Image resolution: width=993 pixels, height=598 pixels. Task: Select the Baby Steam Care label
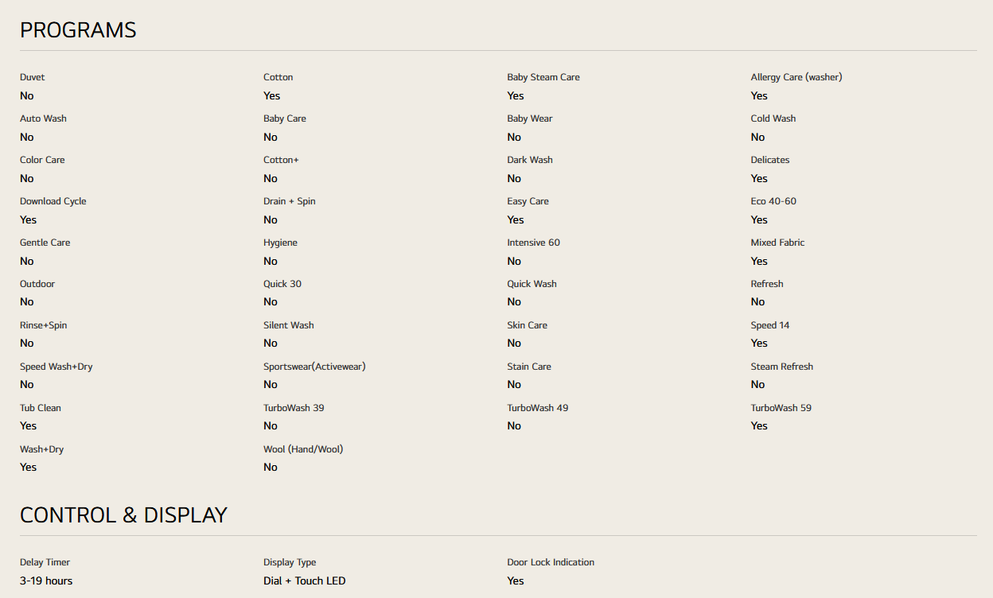[543, 77]
